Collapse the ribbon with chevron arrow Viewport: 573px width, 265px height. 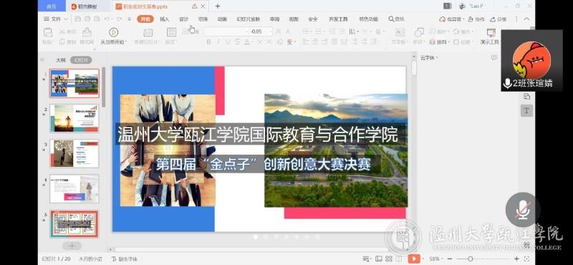pyautogui.click(x=526, y=19)
